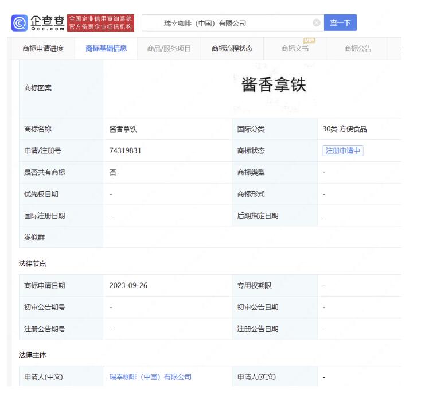The image size is (421, 400).
Task: Switch to the 商标基础信息 tab
Action: click(x=106, y=48)
